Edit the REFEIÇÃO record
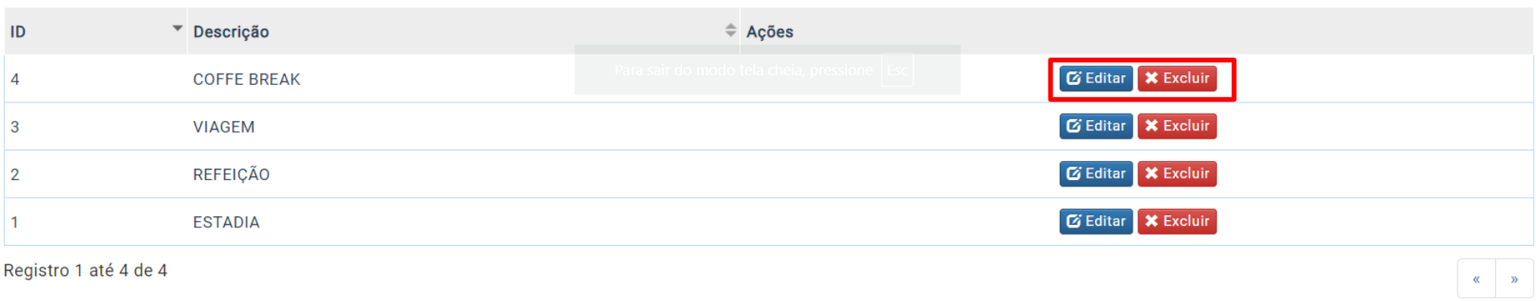Viewport: 1536px width, 301px height. click(1096, 174)
